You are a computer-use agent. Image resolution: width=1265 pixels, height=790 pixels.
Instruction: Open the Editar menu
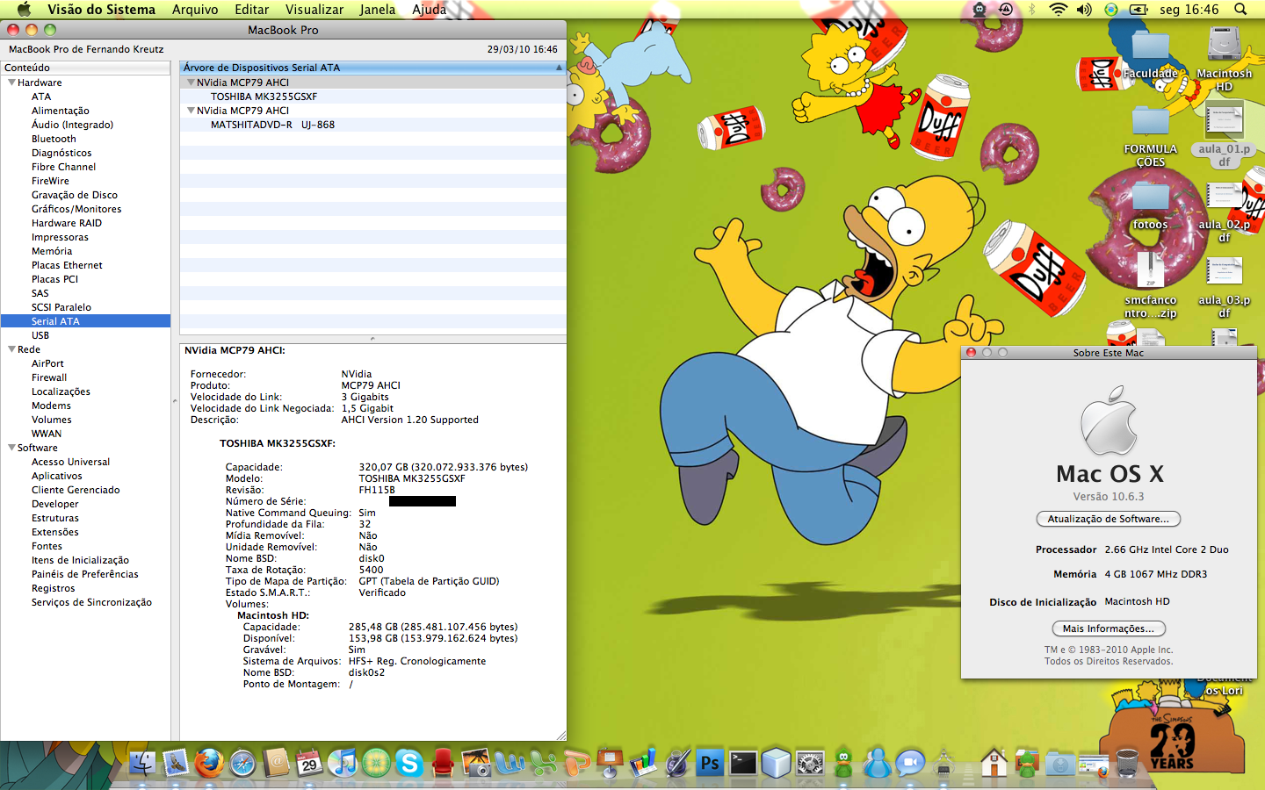(x=252, y=10)
